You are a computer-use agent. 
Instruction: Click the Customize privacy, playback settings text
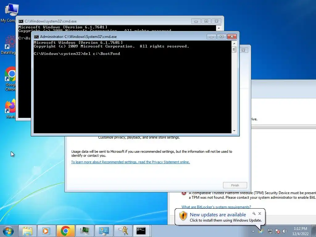point(139,137)
